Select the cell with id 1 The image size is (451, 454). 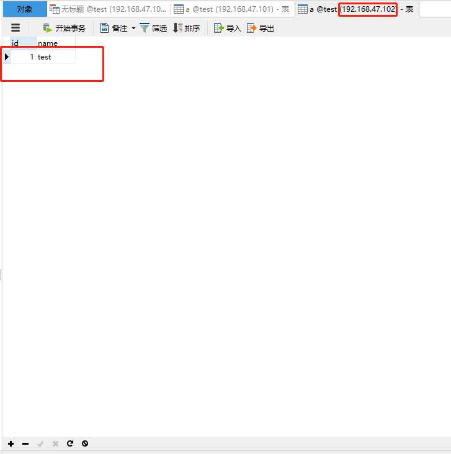[x=23, y=57]
